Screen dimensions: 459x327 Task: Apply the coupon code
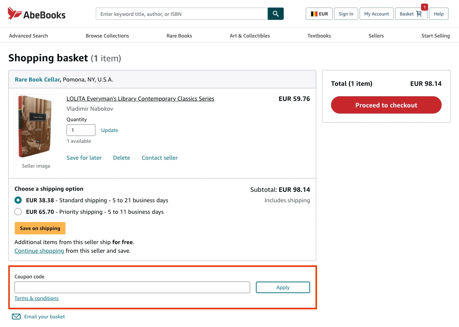tap(283, 287)
